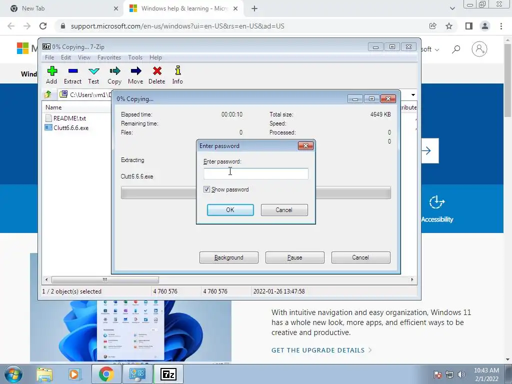Switch to 7-Zip in the taskbar

coord(168,374)
